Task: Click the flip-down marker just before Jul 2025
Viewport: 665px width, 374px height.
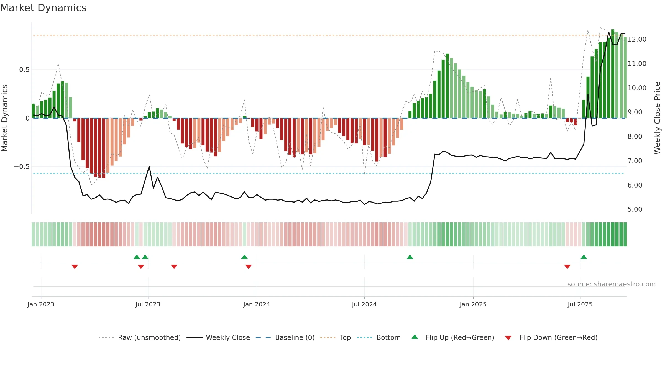Action: [x=567, y=267]
